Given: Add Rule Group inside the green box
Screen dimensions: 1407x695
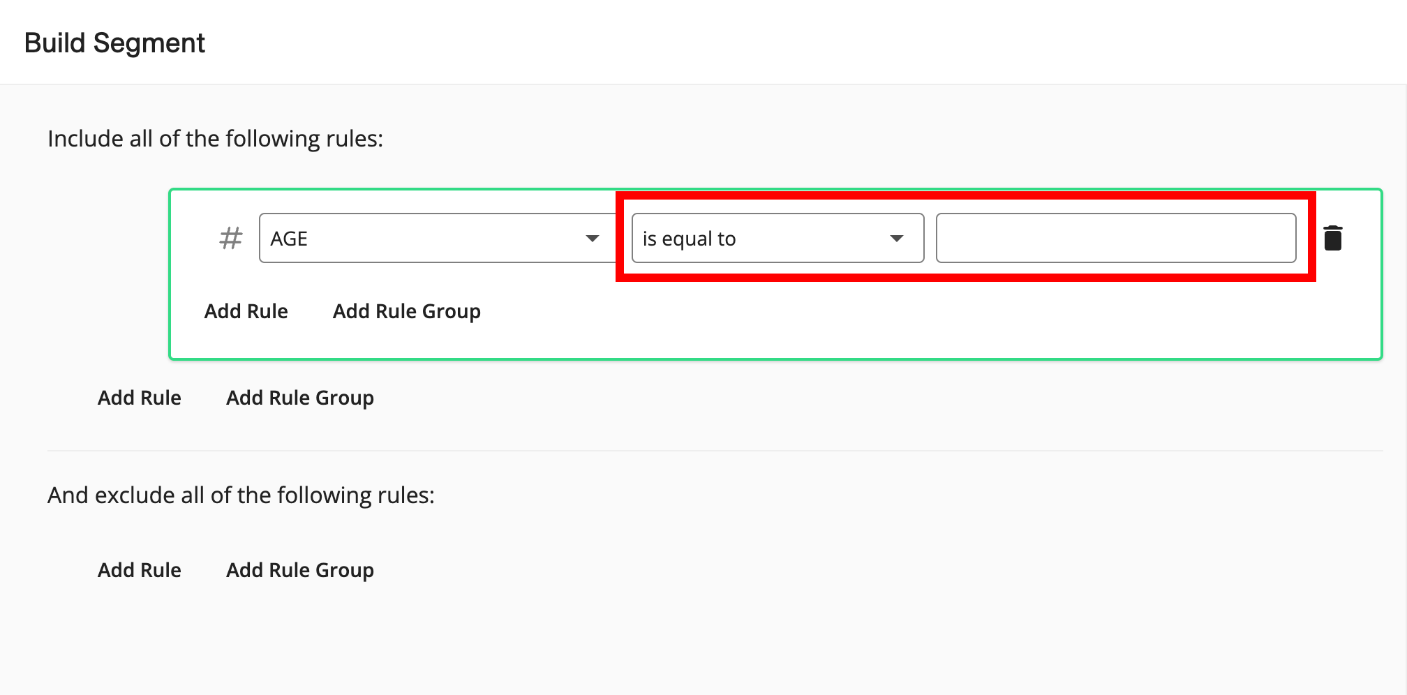Looking at the screenshot, I should (406, 311).
